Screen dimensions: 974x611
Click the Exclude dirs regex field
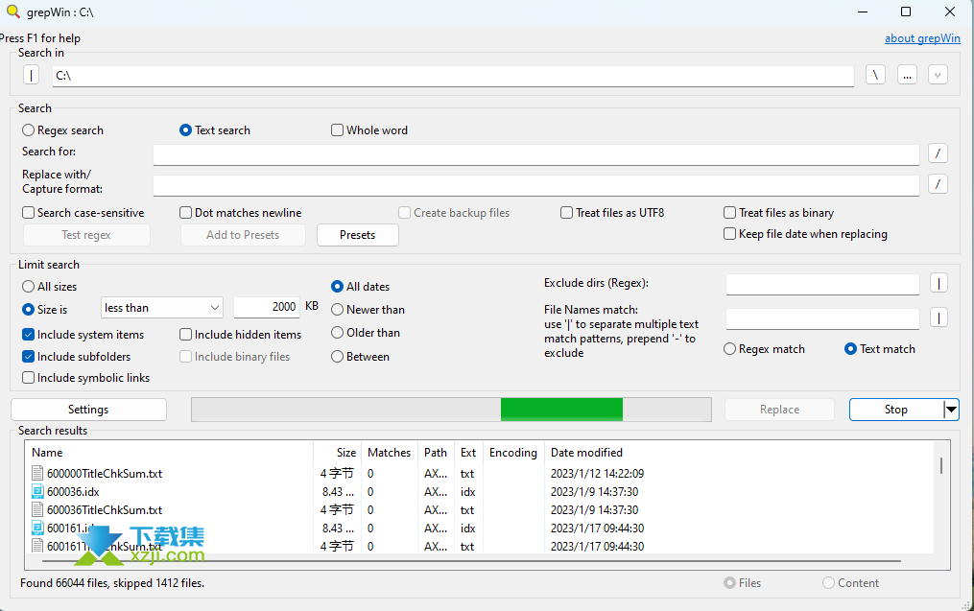click(x=822, y=284)
